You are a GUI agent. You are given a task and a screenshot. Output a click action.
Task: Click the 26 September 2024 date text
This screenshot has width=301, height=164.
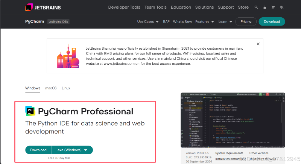[199, 161]
